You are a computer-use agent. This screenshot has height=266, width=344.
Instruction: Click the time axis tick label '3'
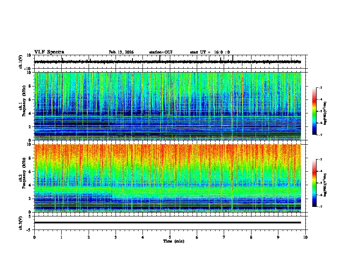tap(116, 237)
